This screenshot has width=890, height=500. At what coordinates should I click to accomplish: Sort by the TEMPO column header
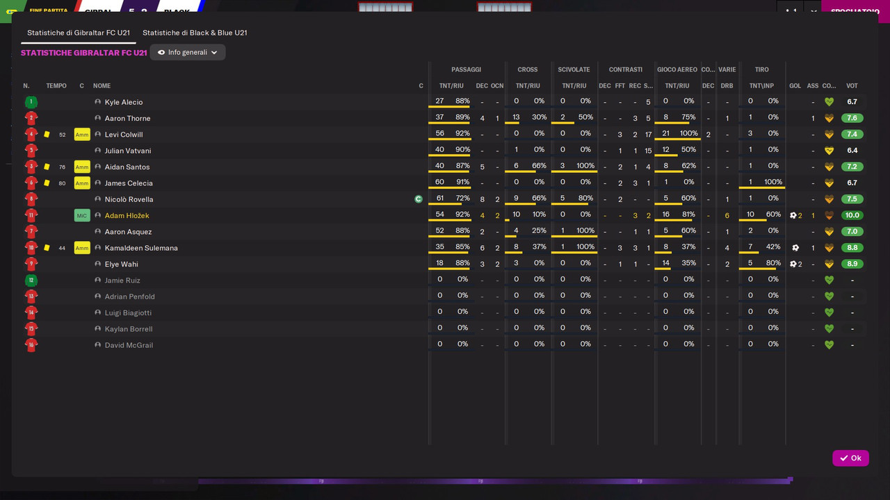[56, 86]
